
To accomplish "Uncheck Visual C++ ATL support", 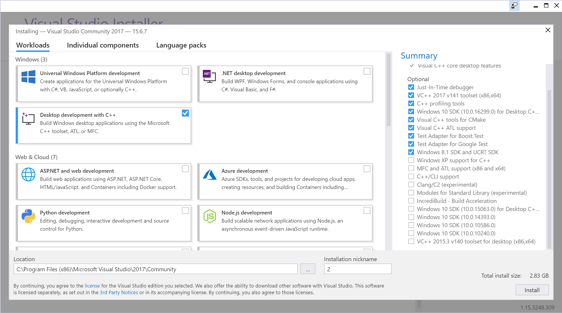I will click(x=411, y=128).
